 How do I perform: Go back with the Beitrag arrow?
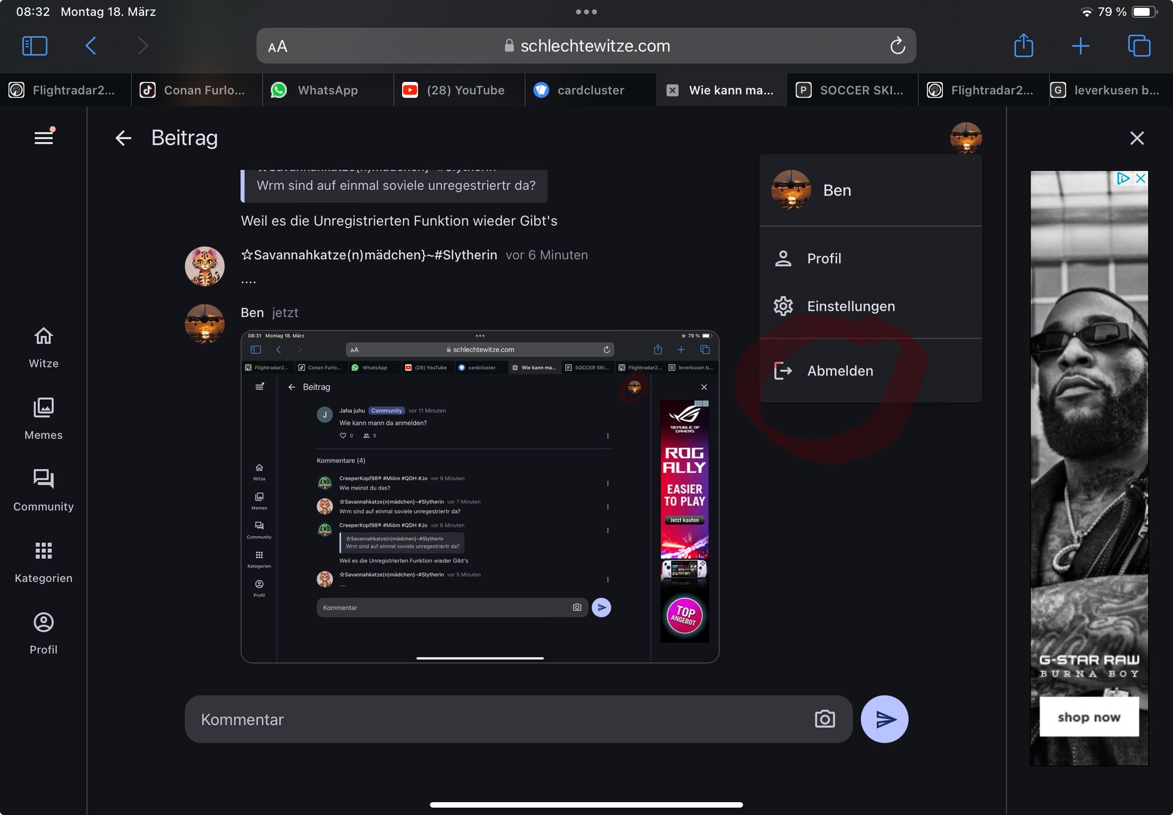click(123, 138)
